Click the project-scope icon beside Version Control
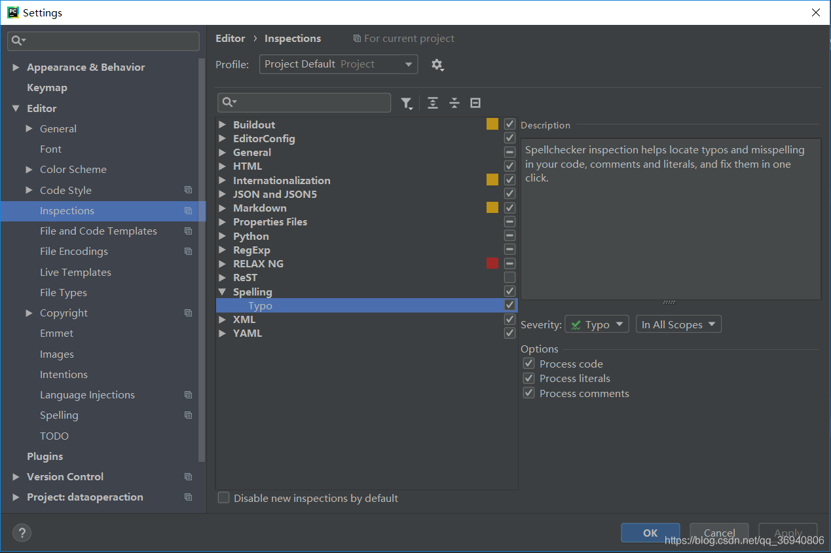Image resolution: width=831 pixels, height=553 pixels. 189,477
